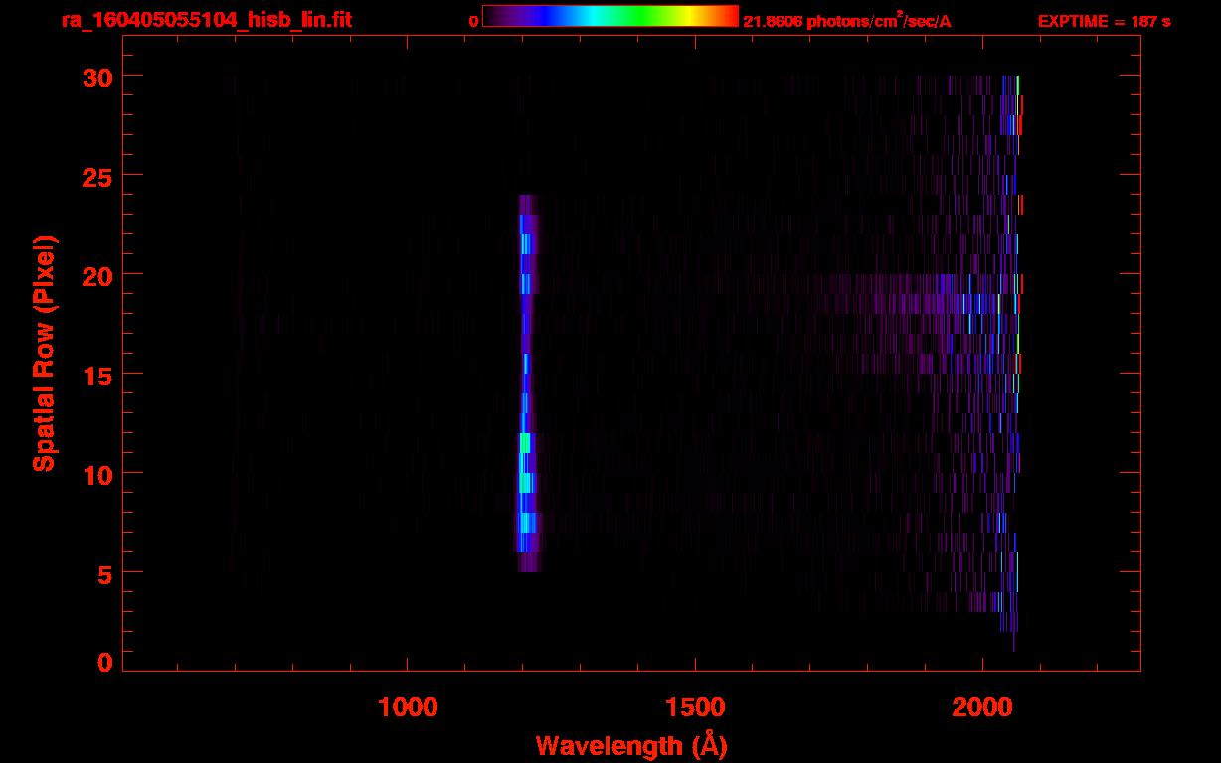Image resolution: width=1221 pixels, height=763 pixels.
Task: Click the filename ra_160405055104_hisb_lin.fit title
Action: tap(205, 19)
